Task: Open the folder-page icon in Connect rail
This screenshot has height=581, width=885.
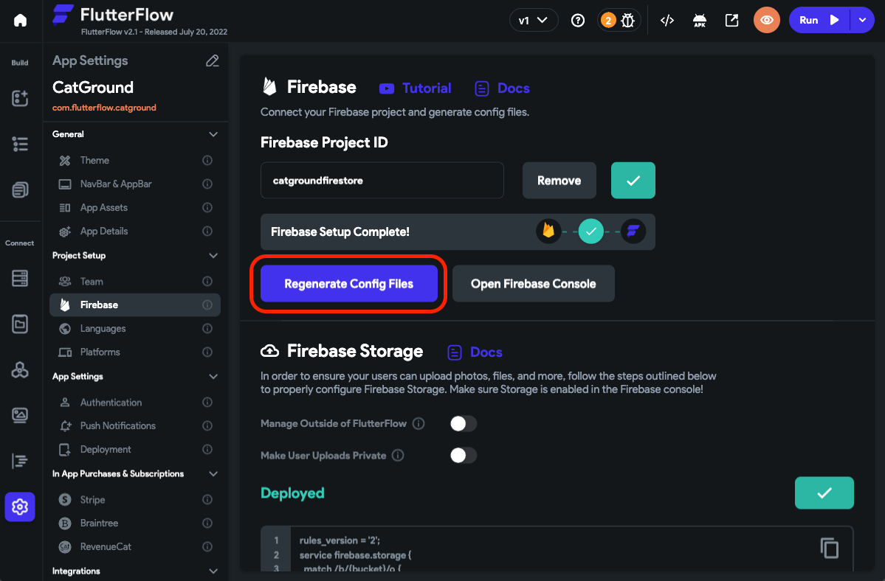Action: click(20, 324)
